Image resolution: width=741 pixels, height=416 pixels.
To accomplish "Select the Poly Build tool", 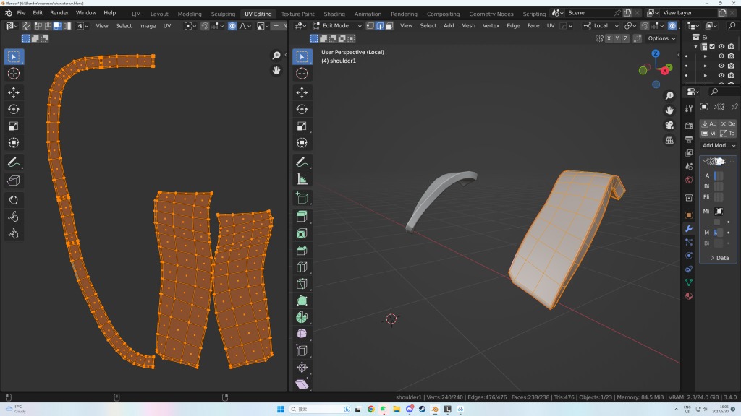I will click(x=302, y=300).
